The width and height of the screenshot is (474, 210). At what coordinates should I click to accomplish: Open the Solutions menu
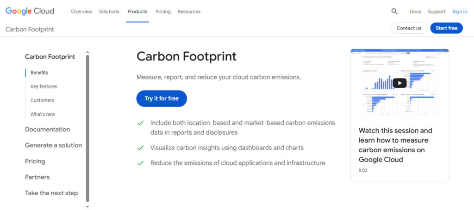coord(109,12)
